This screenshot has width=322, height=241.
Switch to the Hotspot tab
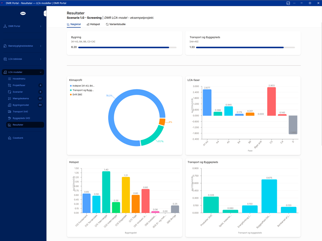click(x=93, y=25)
